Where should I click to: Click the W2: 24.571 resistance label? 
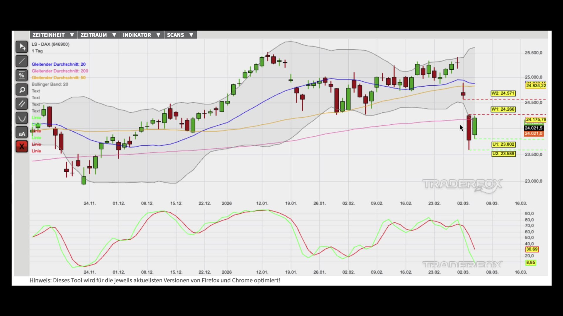click(x=503, y=93)
